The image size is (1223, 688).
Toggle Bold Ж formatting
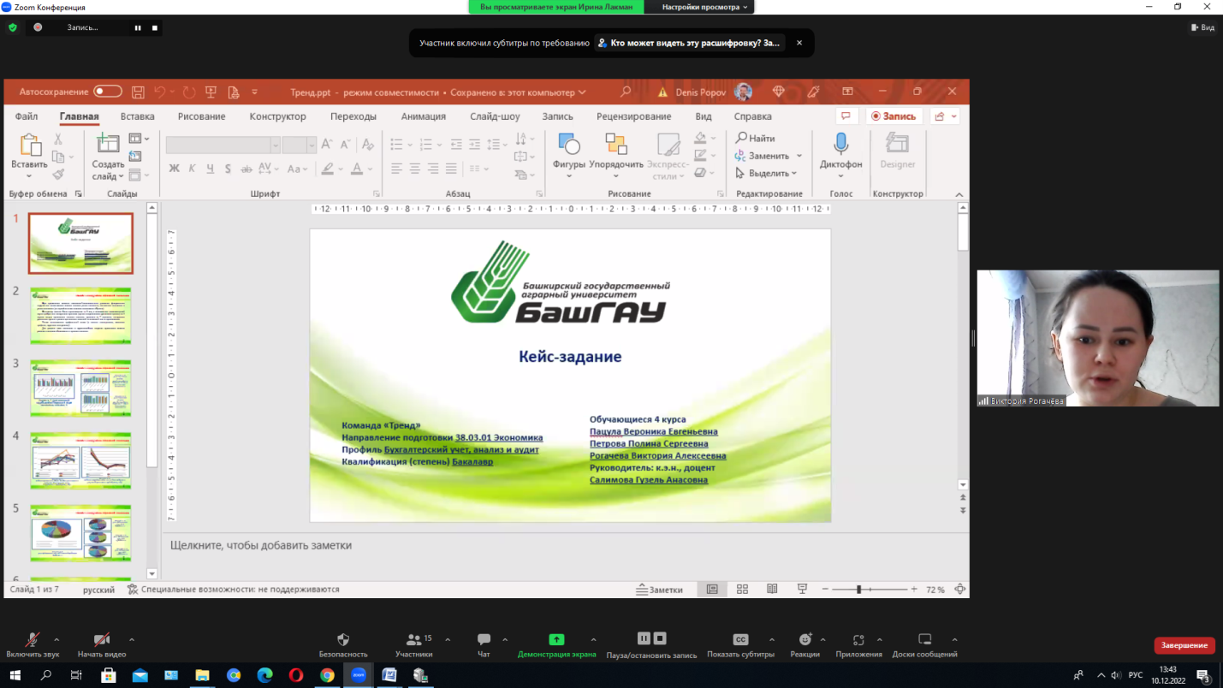(x=174, y=169)
